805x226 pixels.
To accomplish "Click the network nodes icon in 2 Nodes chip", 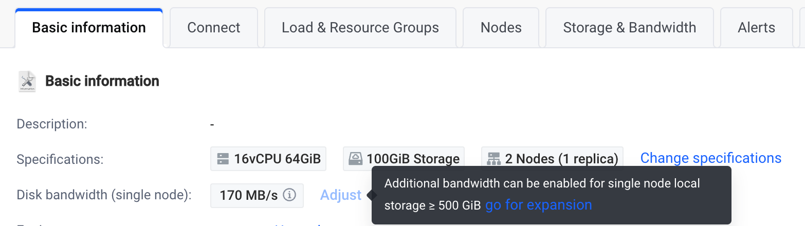I will [494, 159].
